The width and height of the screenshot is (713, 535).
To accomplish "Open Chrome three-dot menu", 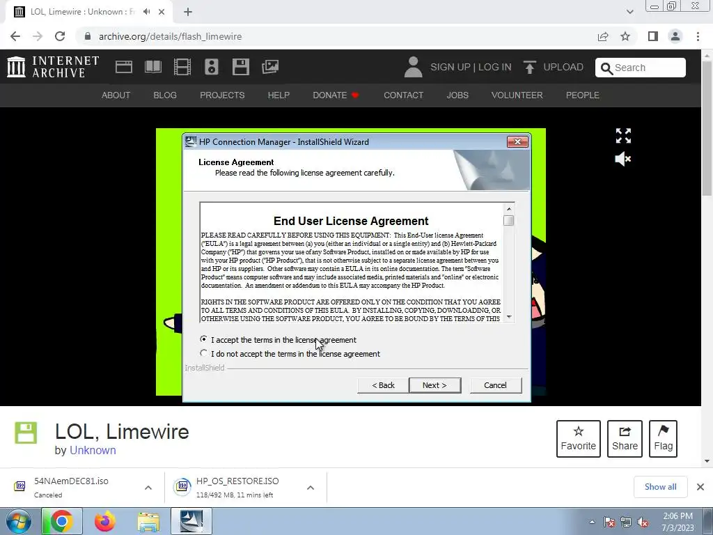I will point(698,36).
